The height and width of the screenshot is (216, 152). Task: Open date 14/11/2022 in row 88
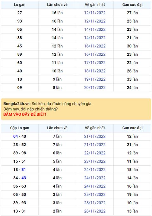pos(95,38)
